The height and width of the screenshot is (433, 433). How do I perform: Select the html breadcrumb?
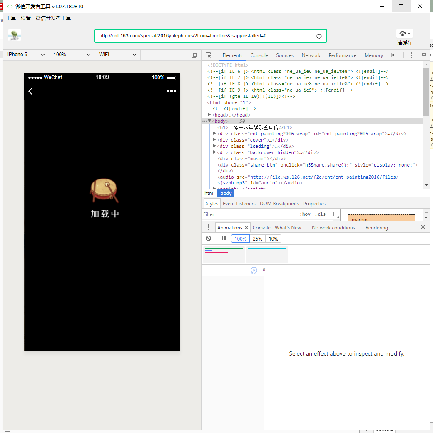tap(209, 193)
